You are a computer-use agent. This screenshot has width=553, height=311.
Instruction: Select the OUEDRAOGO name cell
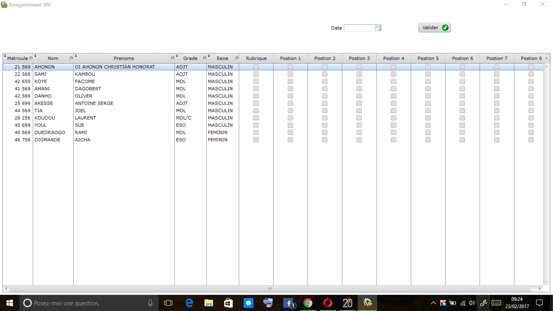point(53,133)
